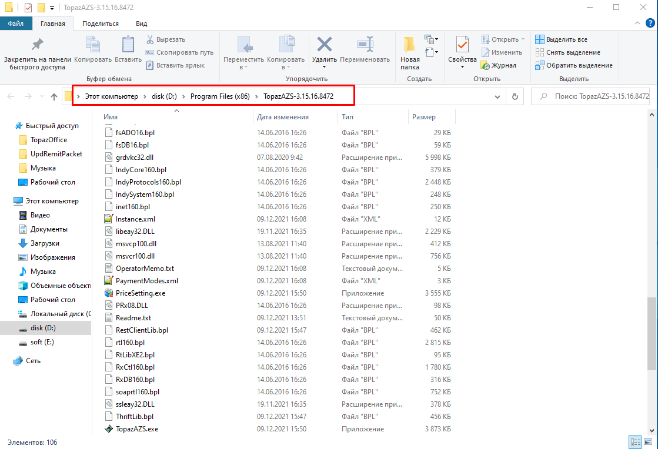Screen dimensions: 658x449
Task: Select OperatorMemo.txt file
Action: [145, 269]
